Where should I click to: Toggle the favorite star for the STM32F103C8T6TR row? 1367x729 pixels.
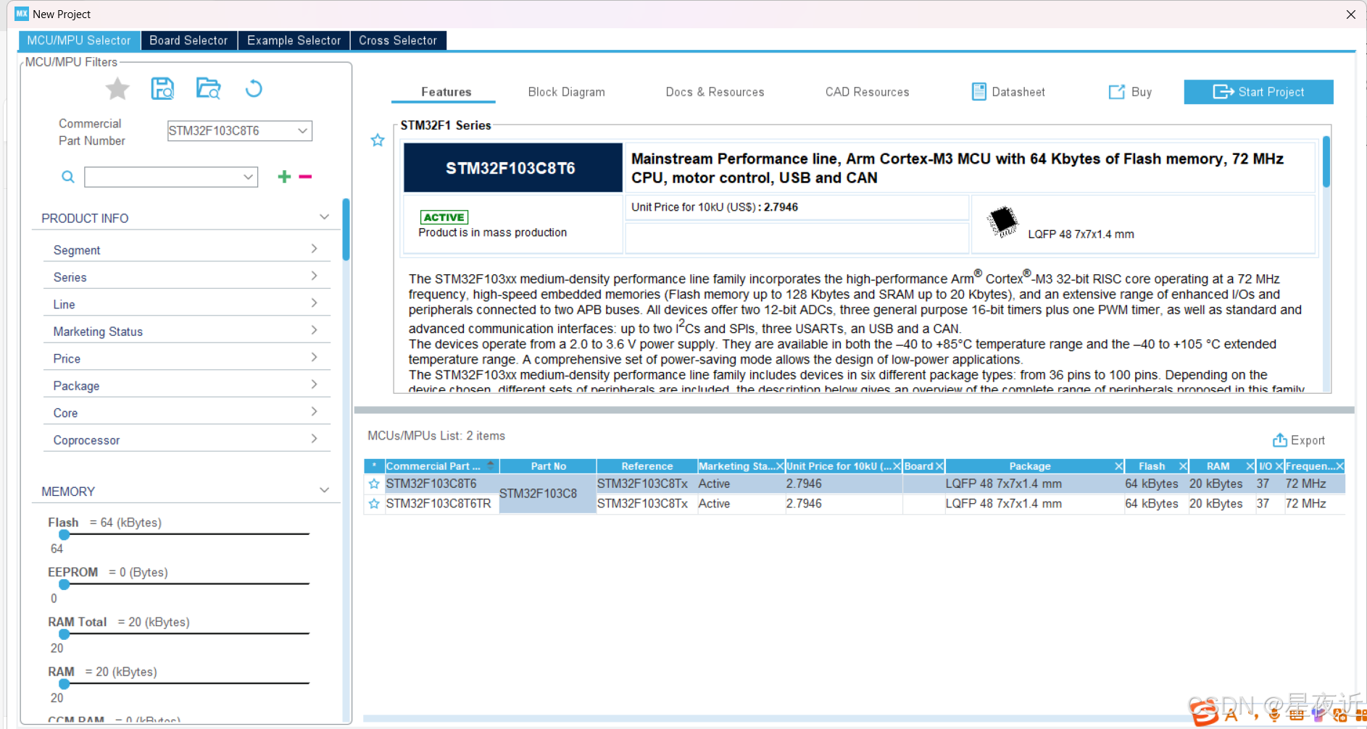[x=374, y=504]
